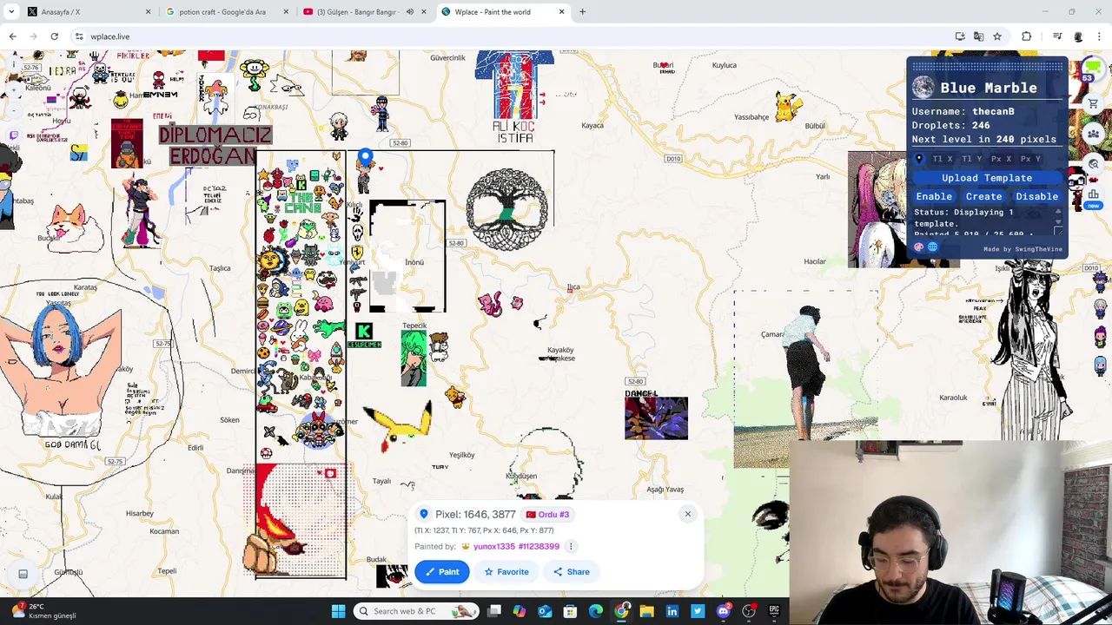Click the Made by SwingTheVine text
1112x625 pixels.
[x=1023, y=249]
